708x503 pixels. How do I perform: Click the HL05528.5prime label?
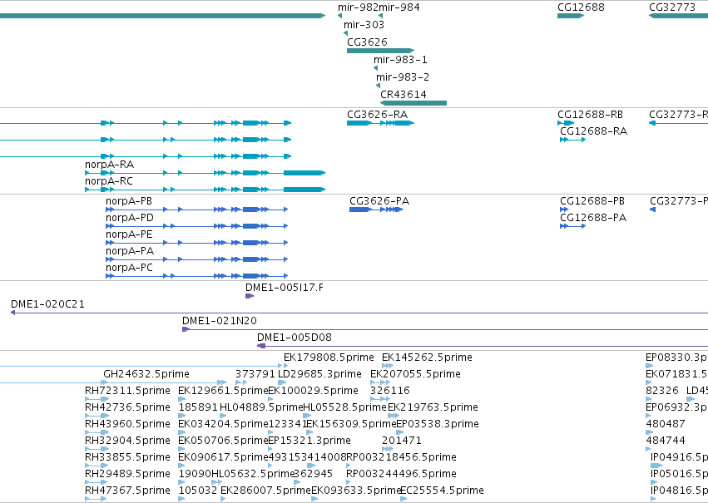pyautogui.click(x=345, y=408)
